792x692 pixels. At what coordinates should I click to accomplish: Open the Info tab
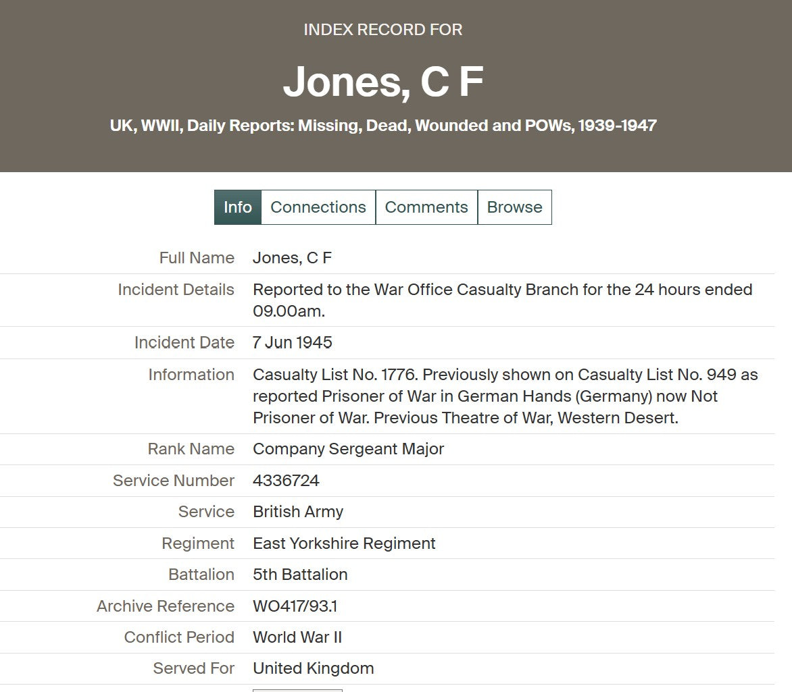coord(237,207)
